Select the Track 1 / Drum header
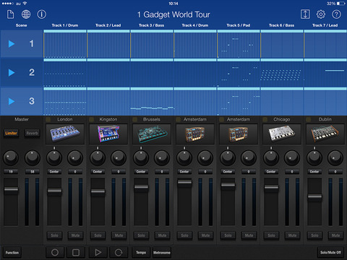This screenshot has width=347, height=260. coord(65,25)
